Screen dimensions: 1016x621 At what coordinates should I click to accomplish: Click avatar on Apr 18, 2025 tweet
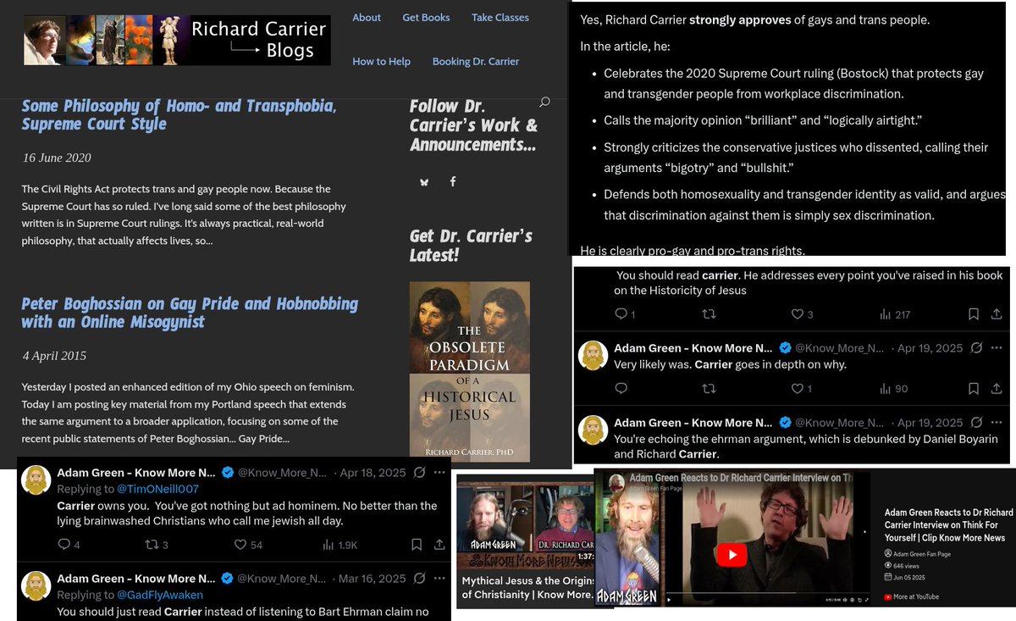pos(36,480)
